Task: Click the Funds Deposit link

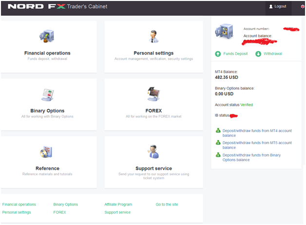Action: pyautogui.click(x=235, y=54)
